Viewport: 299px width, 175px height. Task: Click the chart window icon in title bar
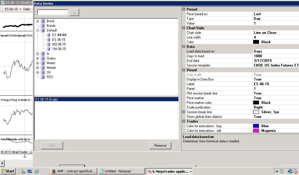[x=3, y=3]
